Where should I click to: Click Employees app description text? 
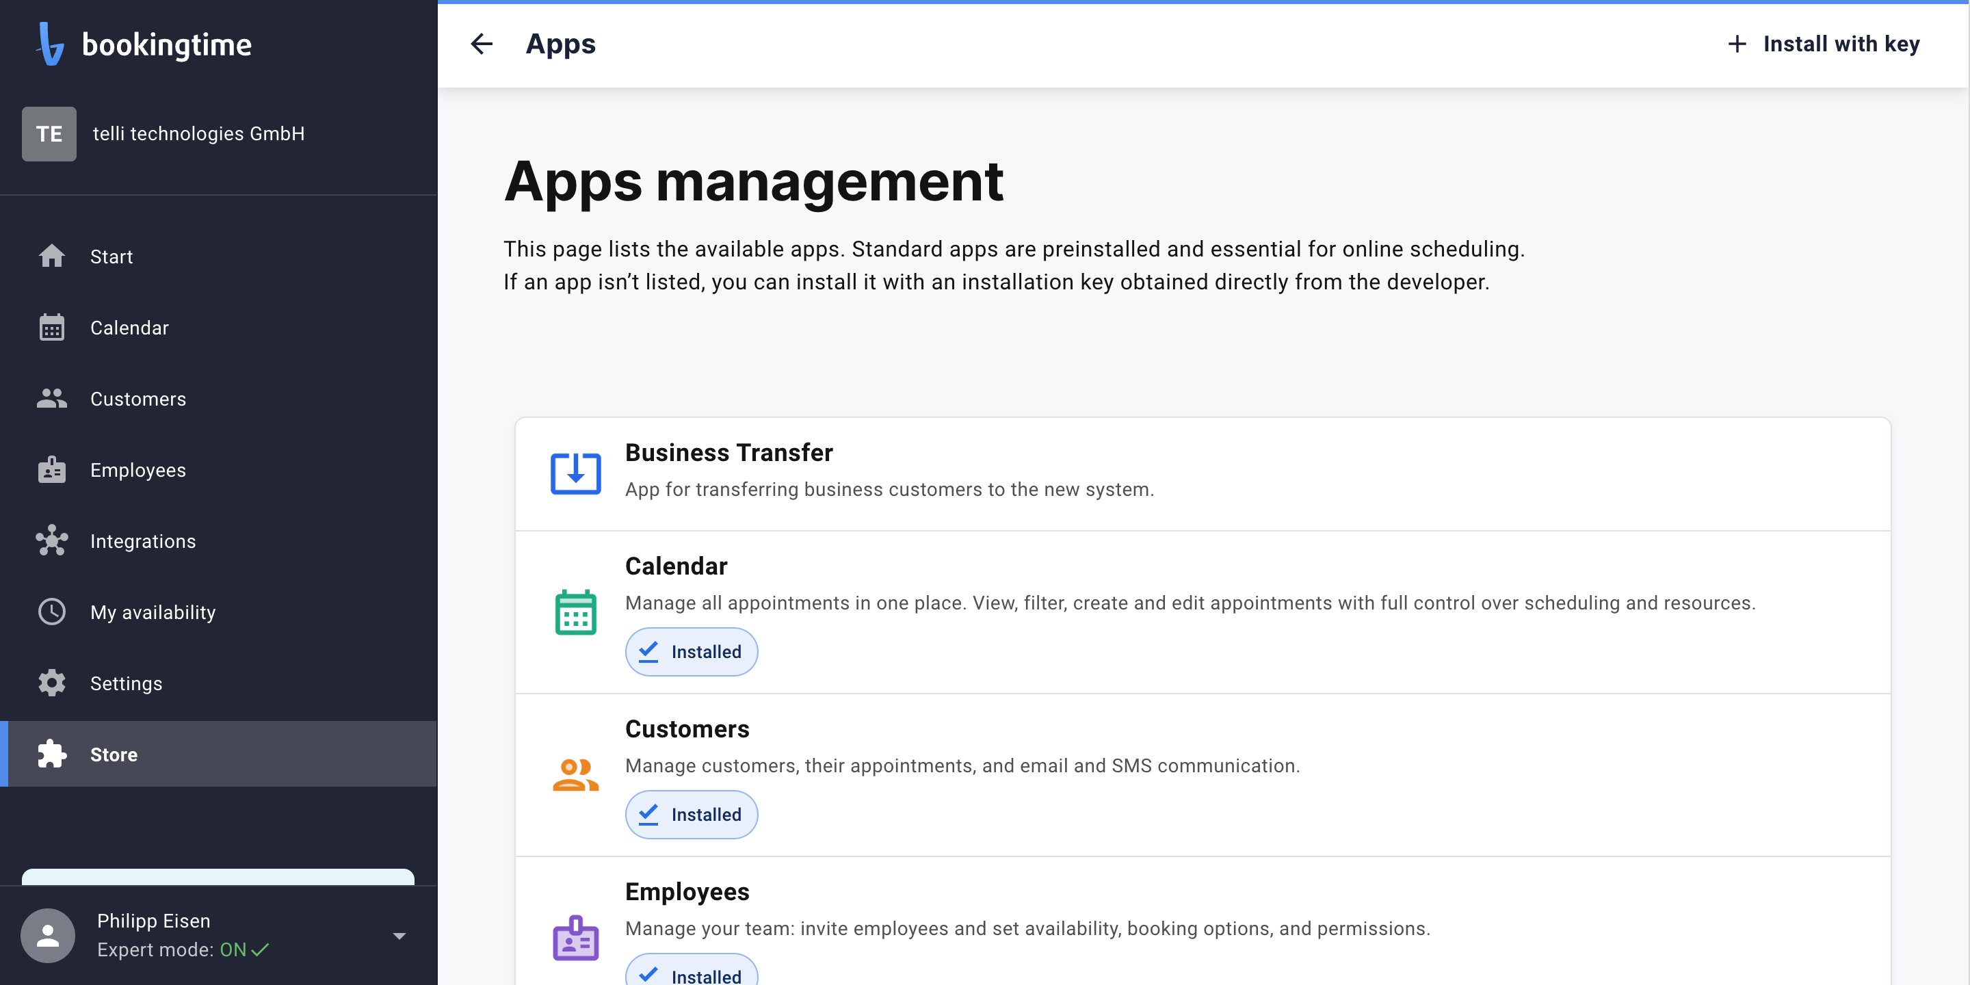click(1027, 928)
